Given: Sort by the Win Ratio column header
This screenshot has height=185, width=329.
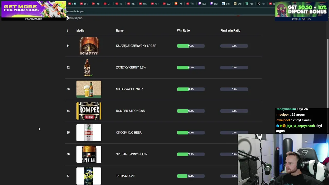Looking at the screenshot, I should click(183, 31).
